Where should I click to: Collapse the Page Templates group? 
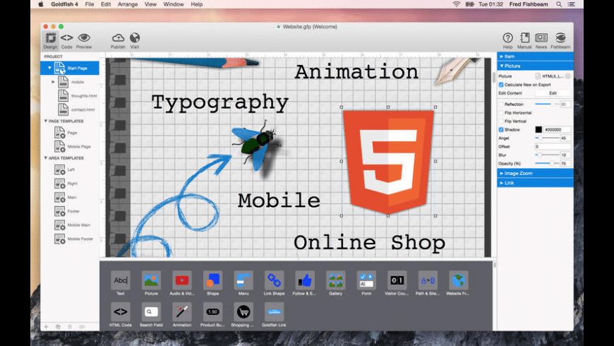click(x=46, y=121)
